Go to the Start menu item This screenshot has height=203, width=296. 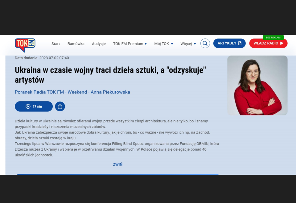coord(56,44)
